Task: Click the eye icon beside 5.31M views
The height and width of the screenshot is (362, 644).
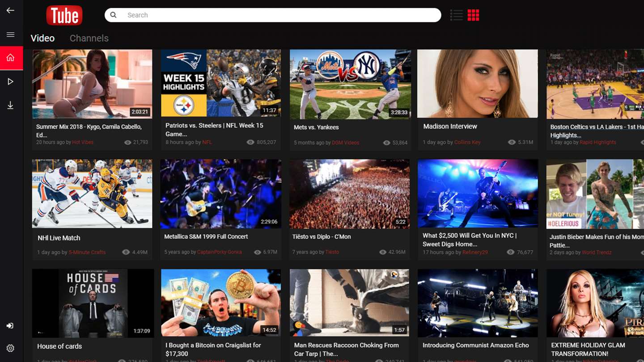Action: (x=512, y=142)
